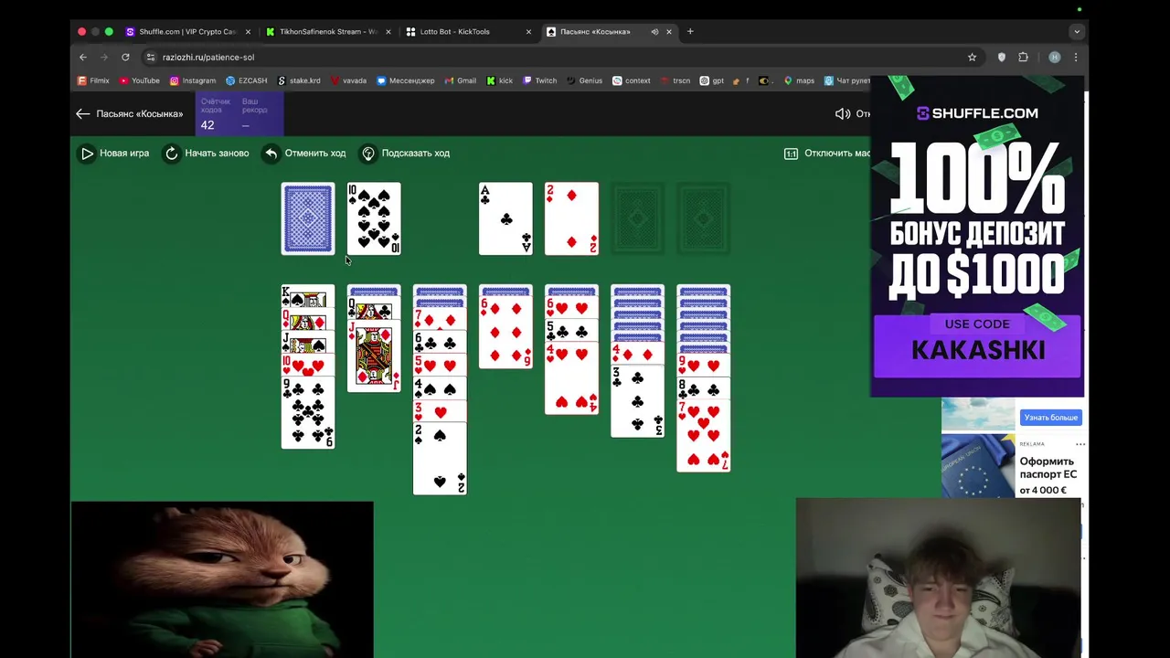Open the kick bookmark
This screenshot has width=1170, height=658.
tap(500, 80)
